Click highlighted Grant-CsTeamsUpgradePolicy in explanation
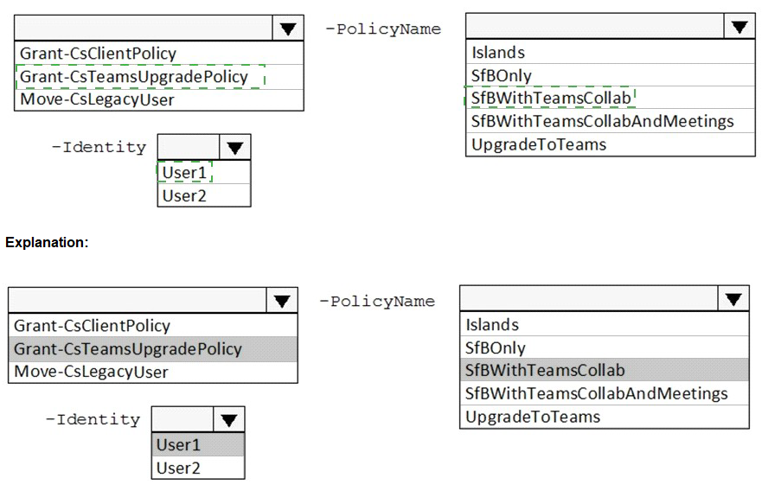Image resolution: width=762 pixels, height=491 pixels. [128, 349]
